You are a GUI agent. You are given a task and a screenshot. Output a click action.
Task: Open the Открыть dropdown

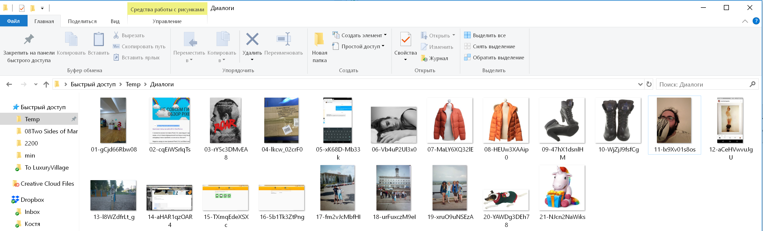pyautogui.click(x=454, y=35)
